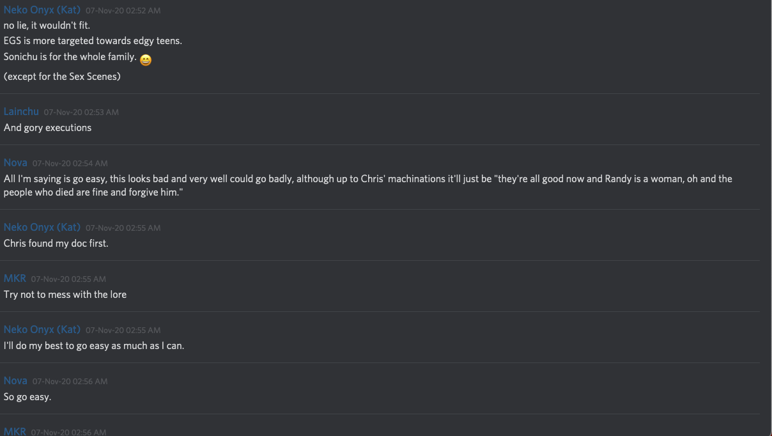
Task: Click the grinning emoji after "whole family"
Action: [146, 60]
